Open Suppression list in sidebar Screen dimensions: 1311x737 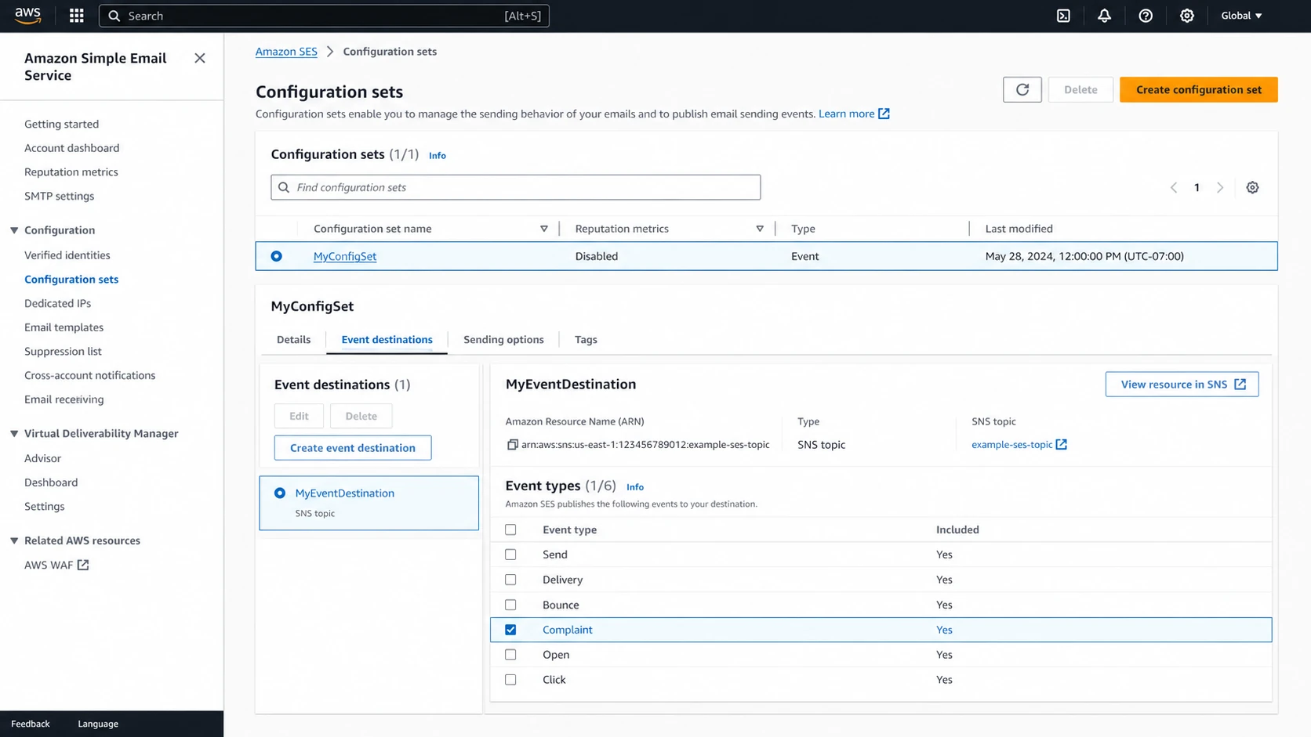(x=63, y=352)
